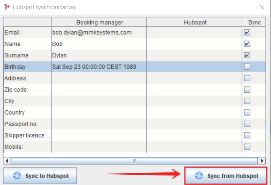The image size is (271, 185).
Task: Check the City sync checkbox
Action: click(x=247, y=101)
